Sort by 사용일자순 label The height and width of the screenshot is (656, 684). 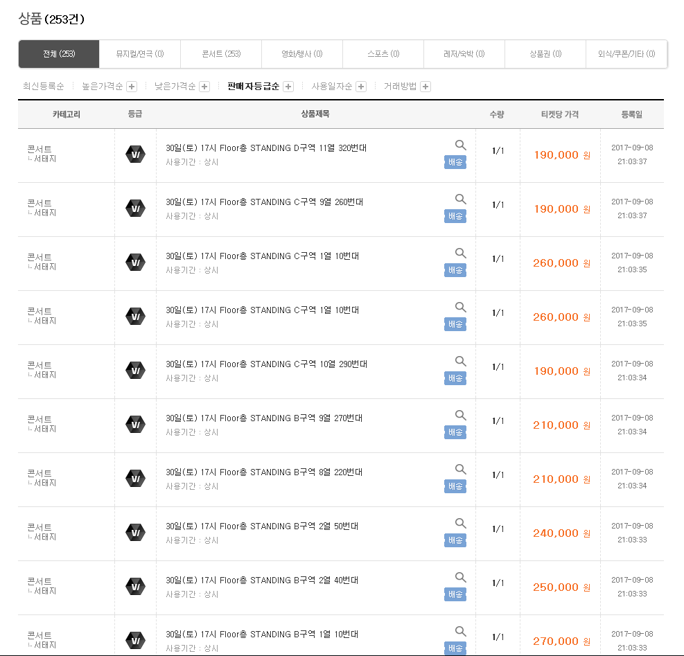pyautogui.click(x=331, y=87)
